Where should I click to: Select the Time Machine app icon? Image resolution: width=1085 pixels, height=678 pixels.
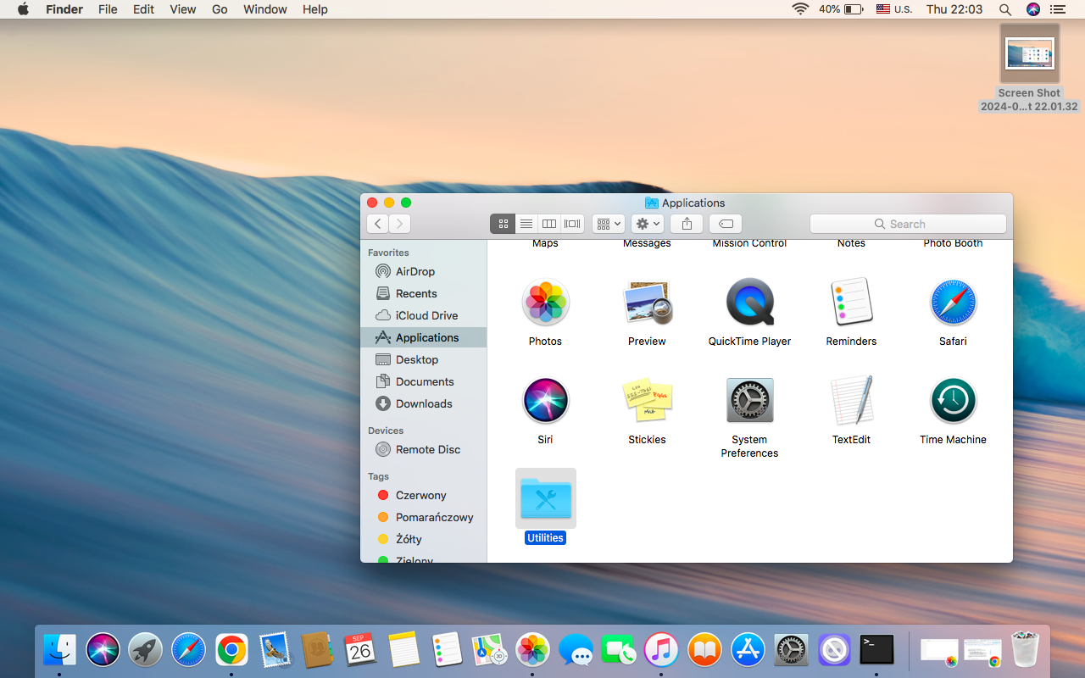(x=953, y=401)
